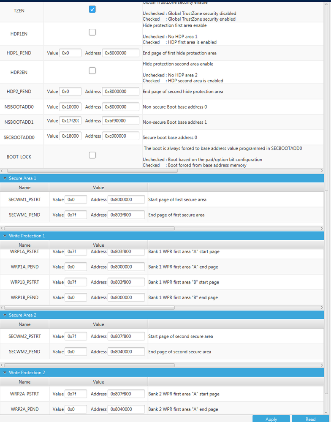This screenshot has height=422, width=331.
Task: Collapse the Secure Area 2 section
Action: click(5, 315)
